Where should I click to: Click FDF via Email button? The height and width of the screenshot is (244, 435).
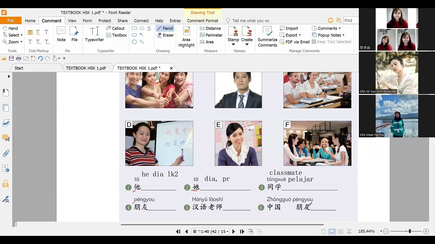coord(295,42)
